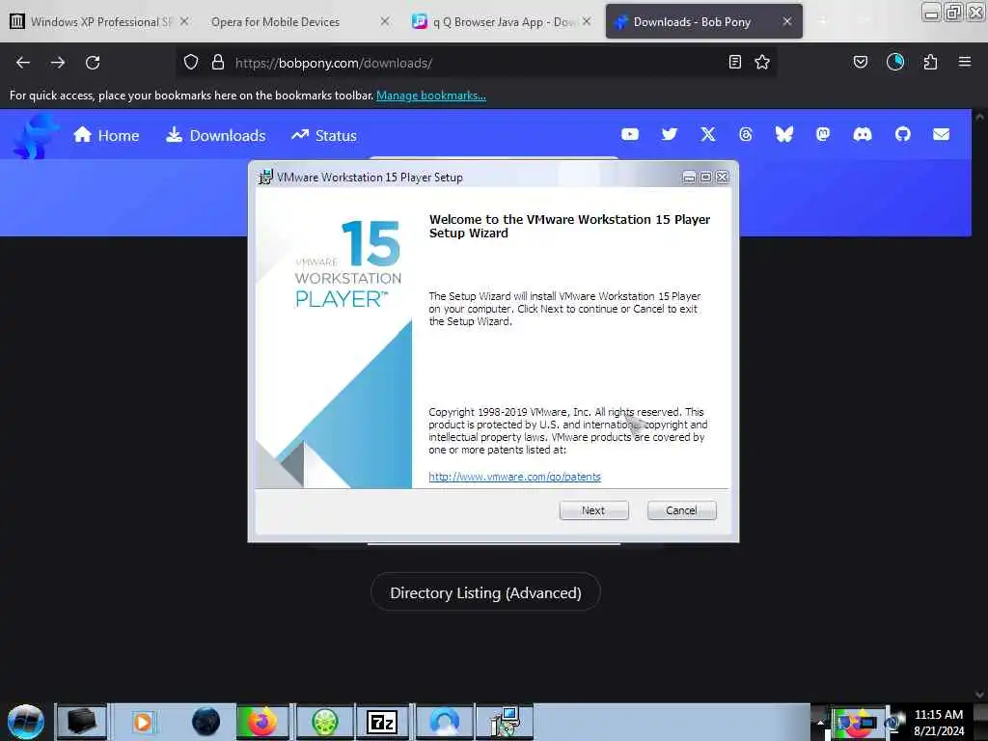Open the Downloads navigation item
The width and height of the screenshot is (988, 741).
point(215,135)
